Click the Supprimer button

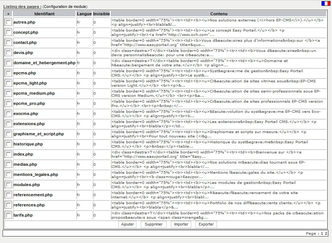click(x=153, y=225)
